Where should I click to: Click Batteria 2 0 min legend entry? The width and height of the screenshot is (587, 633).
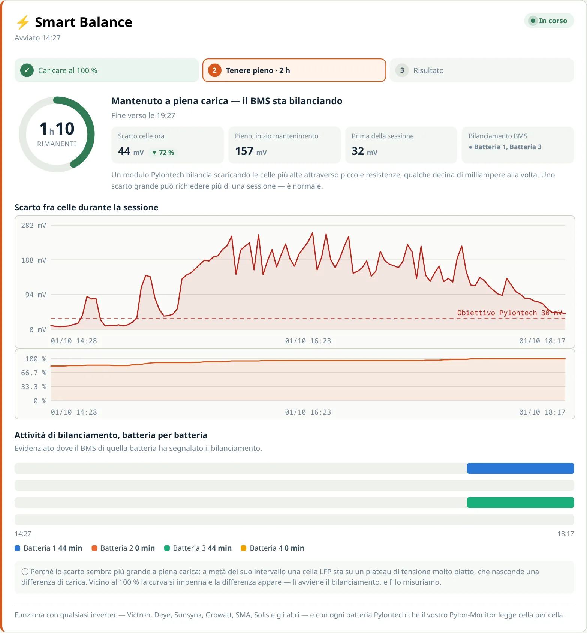123,548
